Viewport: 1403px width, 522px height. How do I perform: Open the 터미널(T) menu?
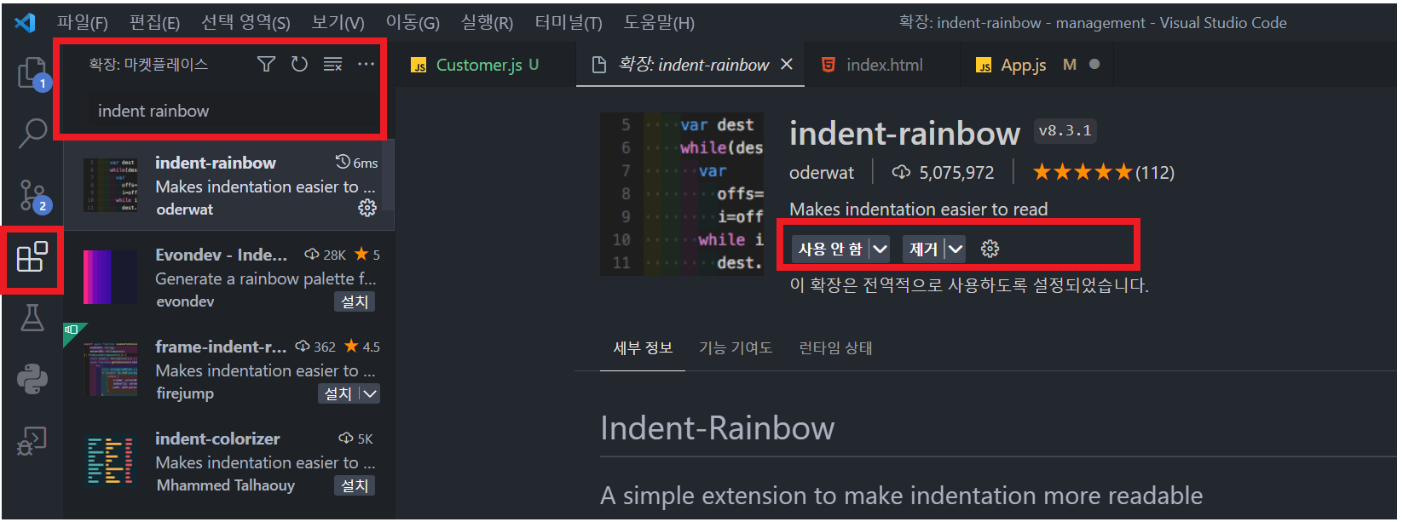point(568,22)
